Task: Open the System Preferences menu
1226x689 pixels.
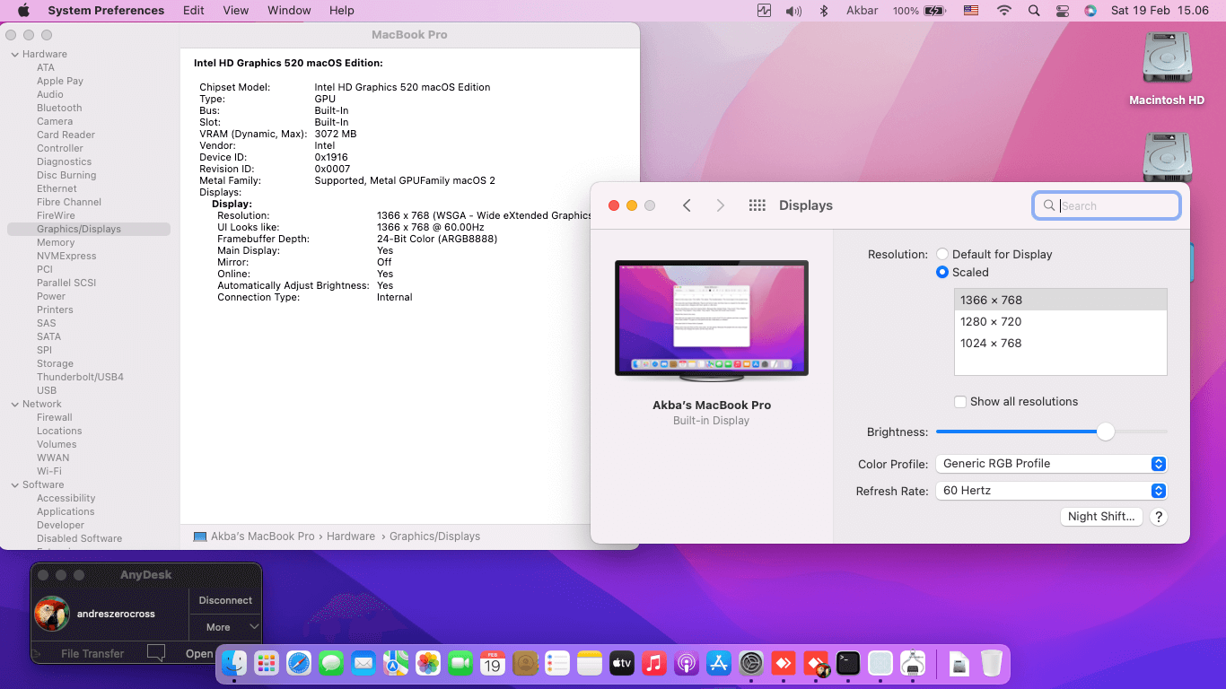Action: tap(106, 11)
